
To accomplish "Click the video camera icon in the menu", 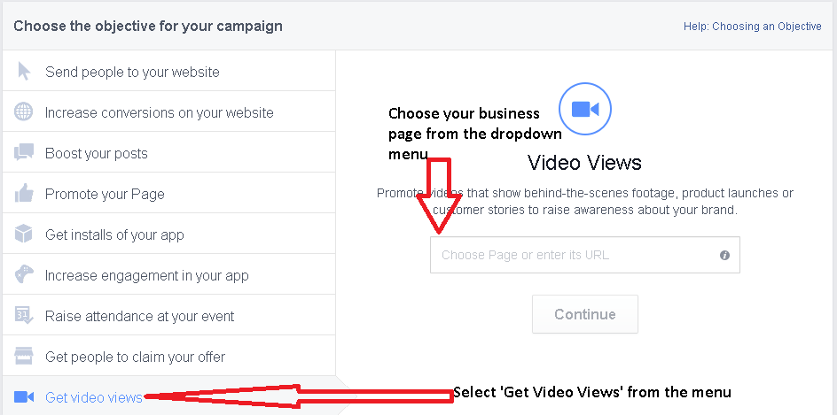I will [x=24, y=397].
